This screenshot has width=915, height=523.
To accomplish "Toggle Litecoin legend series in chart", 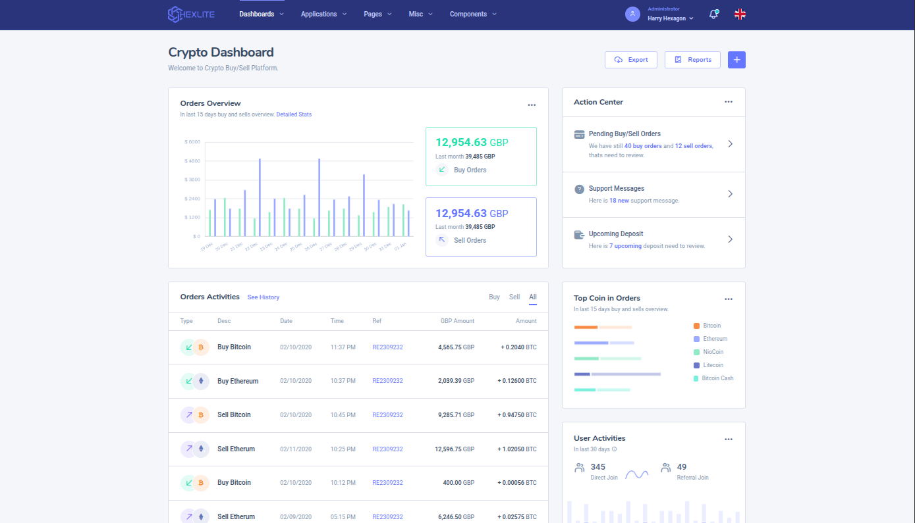I will pyautogui.click(x=713, y=365).
